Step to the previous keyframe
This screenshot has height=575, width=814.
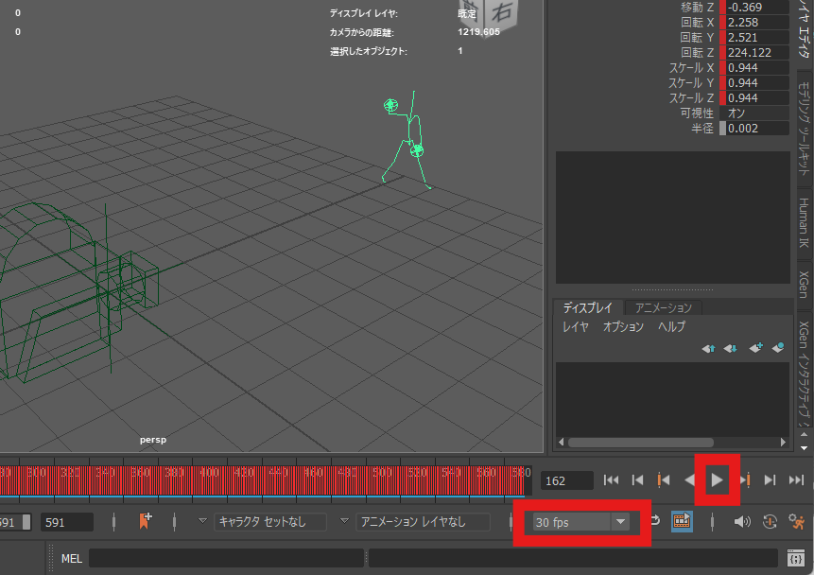point(664,480)
